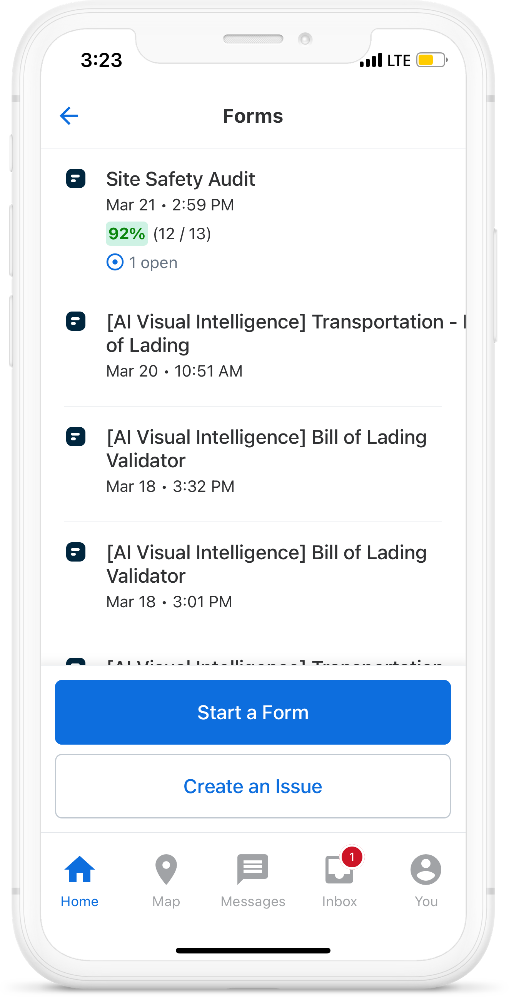
Task: Tap the back arrow icon
Action: pos(69,116)
